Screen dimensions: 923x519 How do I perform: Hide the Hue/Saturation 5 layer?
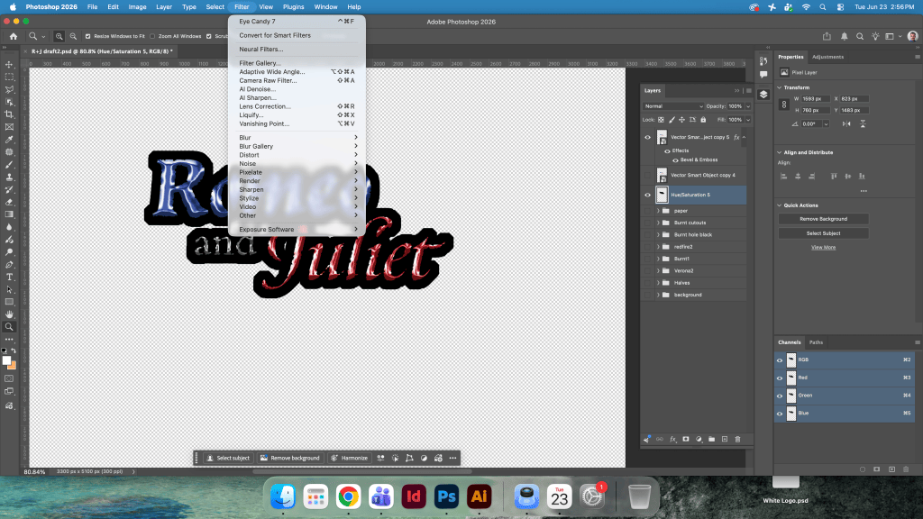647,195
